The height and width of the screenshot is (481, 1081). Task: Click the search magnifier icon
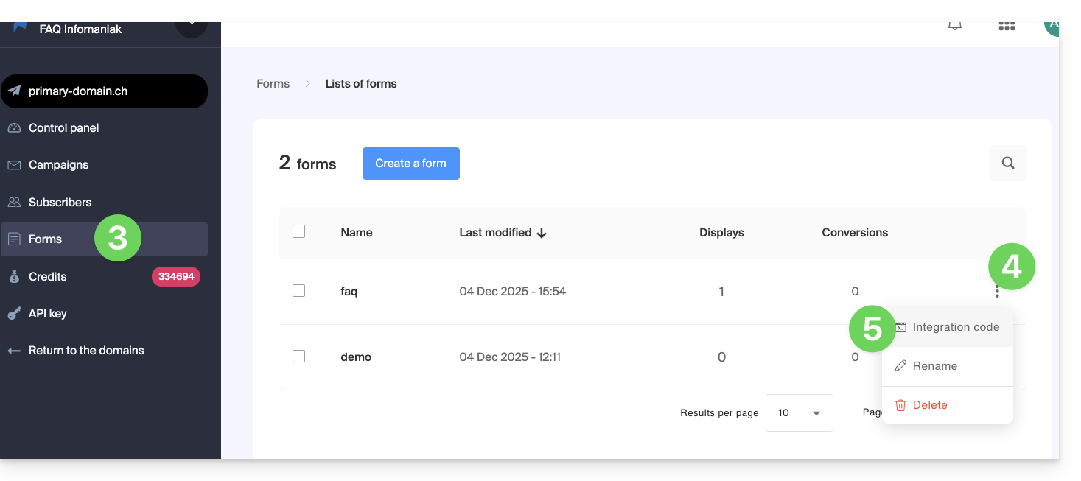pos(1008,164)
